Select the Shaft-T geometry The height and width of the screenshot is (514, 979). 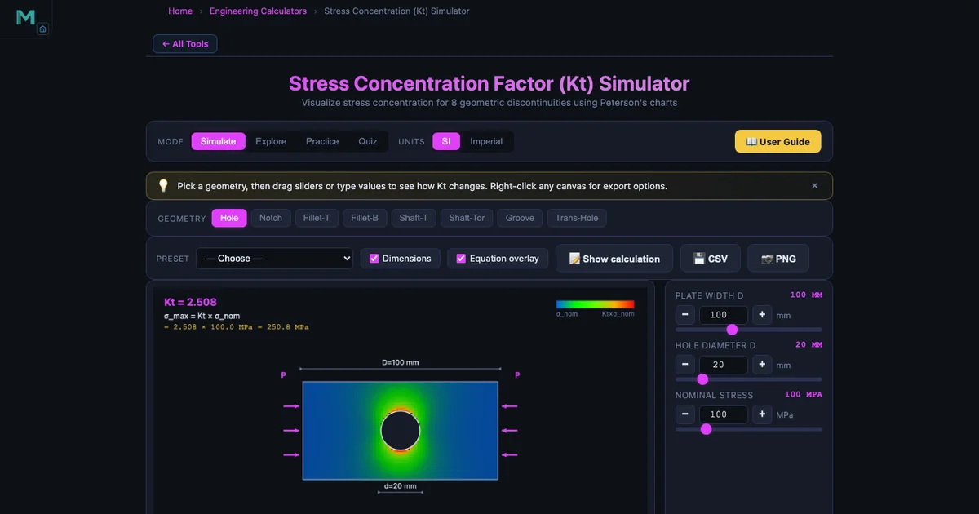(414, 218)
